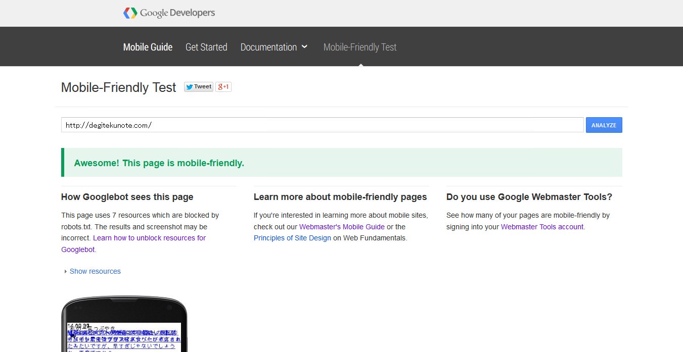The width and height of the screenshot is (683, 352).
Task: Click the 'Awesome! This page is mobile-friendly.' message
Action: pyautogui.click(x=159, y=163)
